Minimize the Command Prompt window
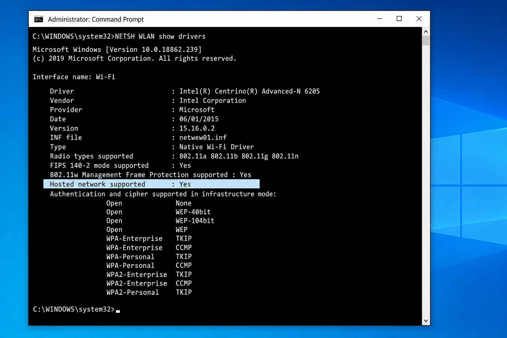Image resolution: width=507 pixels, height=338 pixels. 380,19
